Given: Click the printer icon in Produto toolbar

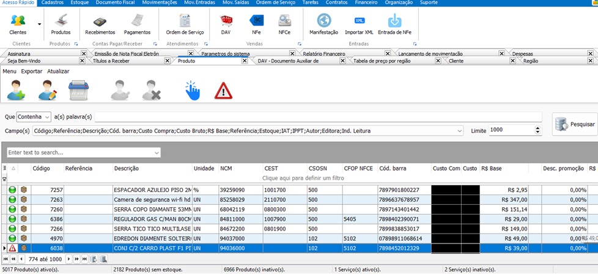Looking at the screenshot, I should [78, 91].
